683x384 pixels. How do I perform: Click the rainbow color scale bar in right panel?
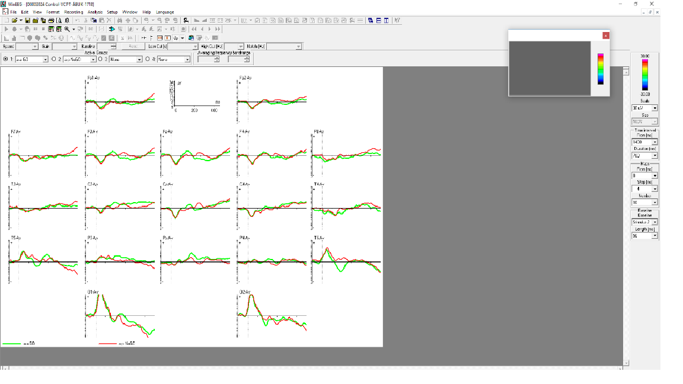tap(645, 74)
